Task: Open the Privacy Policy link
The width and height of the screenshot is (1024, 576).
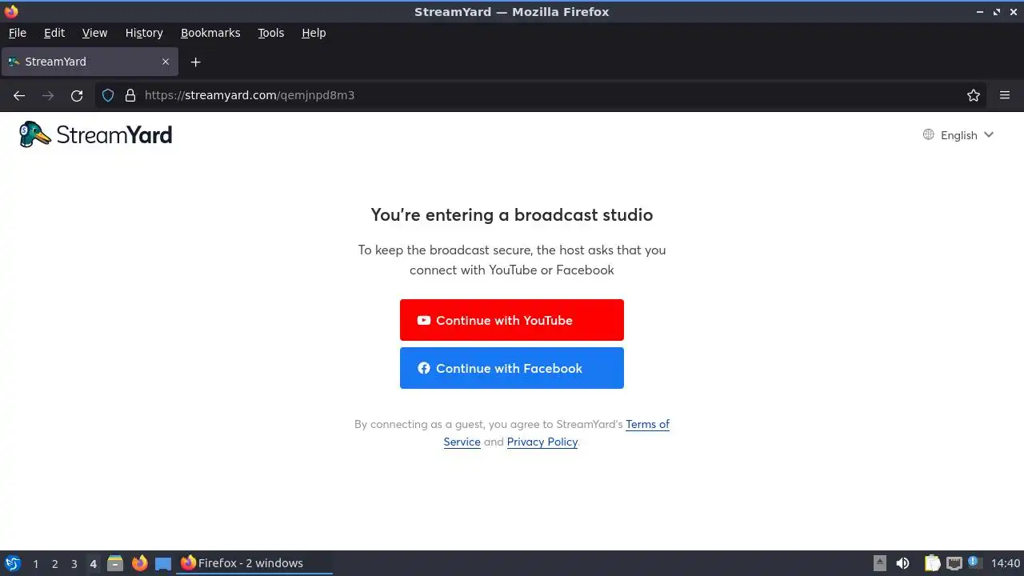Action: pyautogui.click(x=542, y=442)
